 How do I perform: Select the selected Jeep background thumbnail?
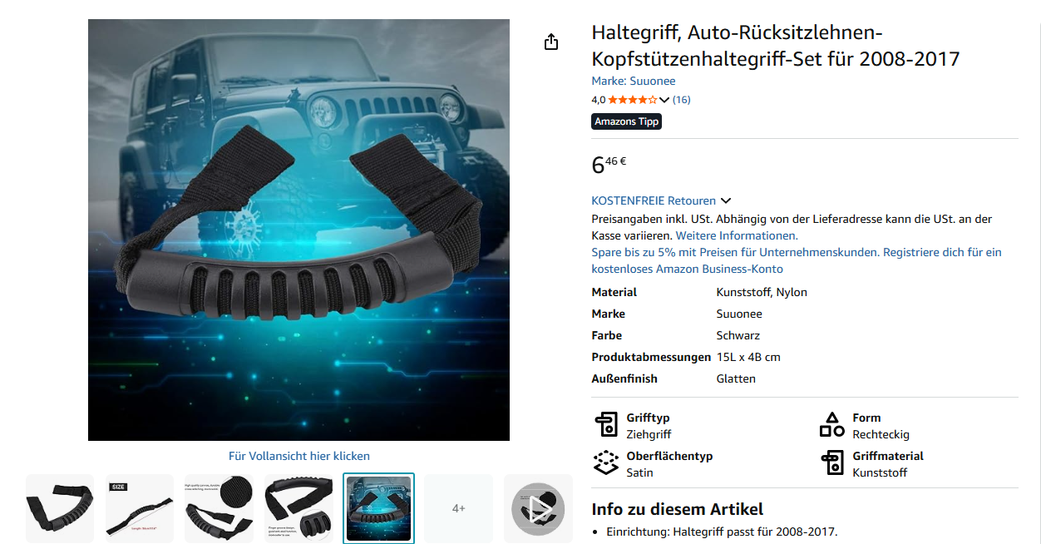point(378,508)
